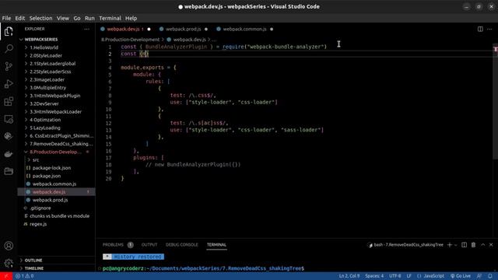Open the Search view in activity bar

pos(9,48)
